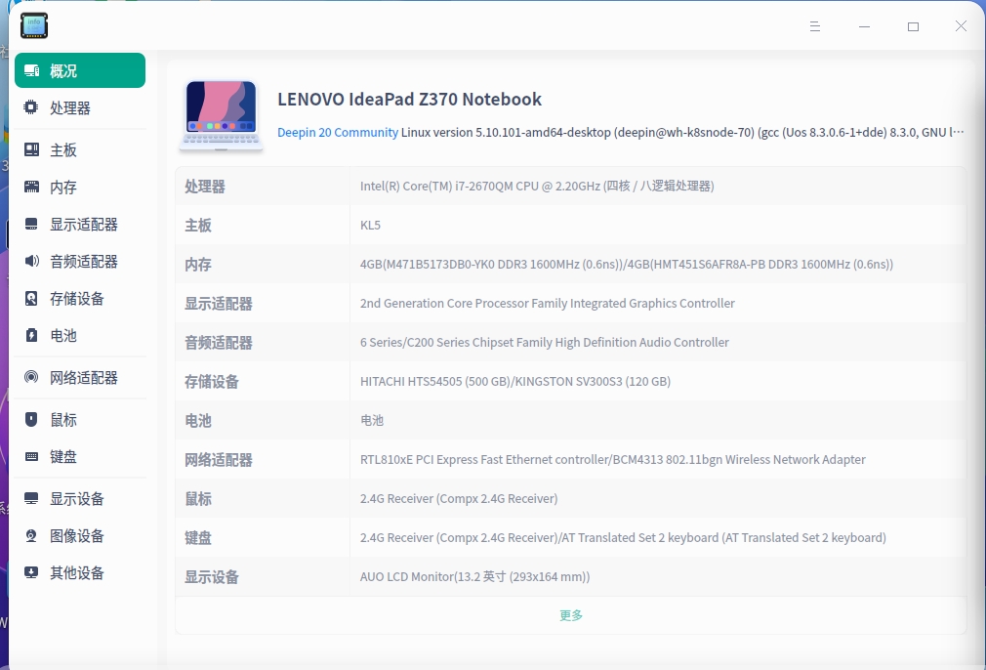Click the Deepin 20 Community link
The image size is (986, 670).
point(338,132)
